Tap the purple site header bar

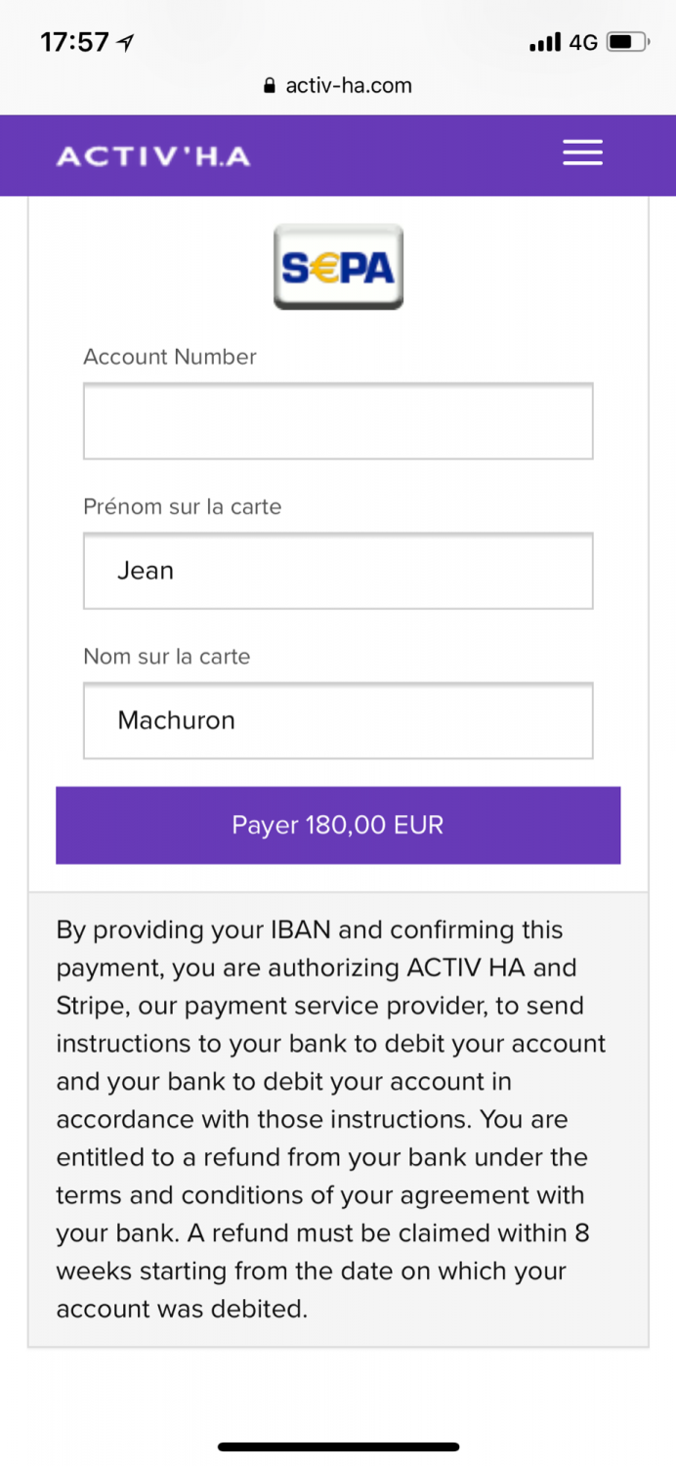(338, 155)
